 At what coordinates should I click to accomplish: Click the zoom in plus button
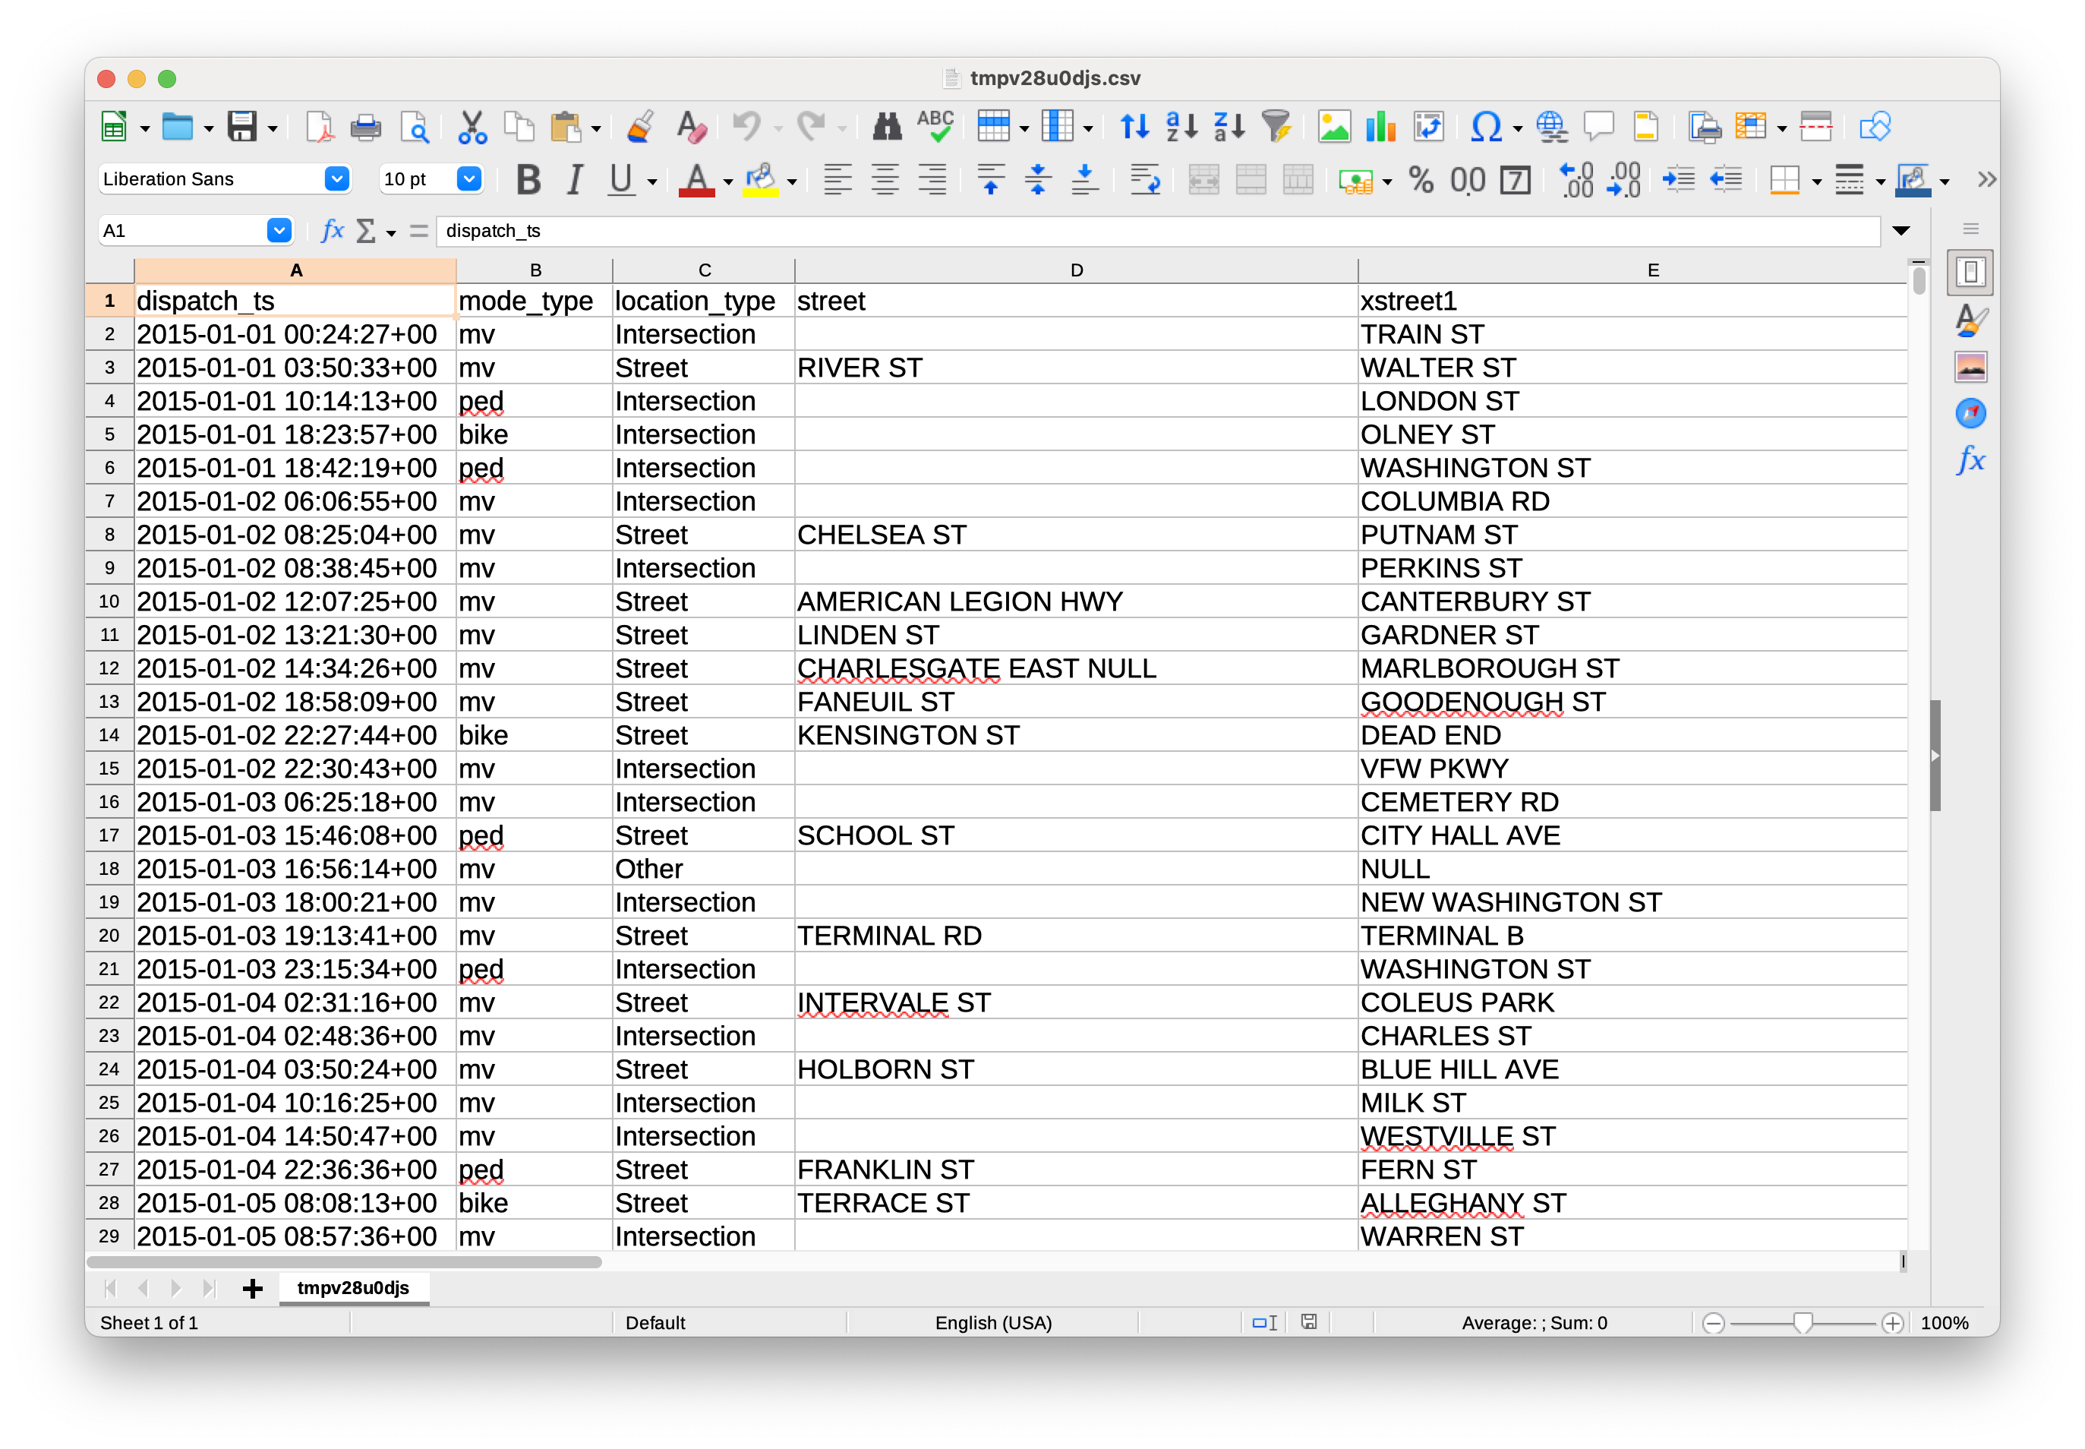point(1891,1323)
